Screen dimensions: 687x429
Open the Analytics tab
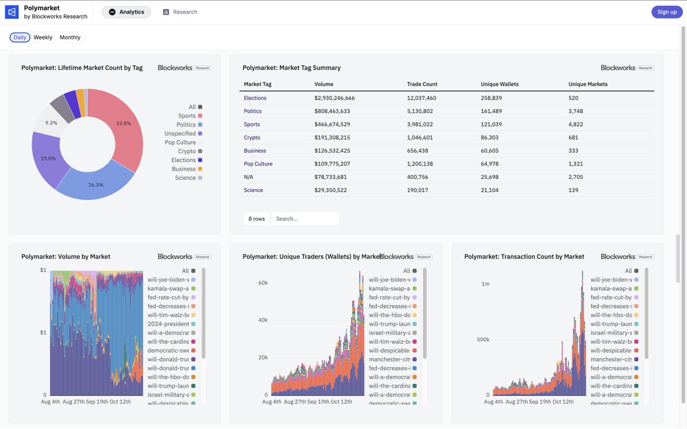[x=127, y=12]
